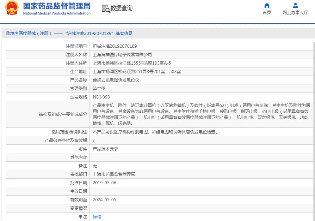Image resolution: width=315 pixels, height=221 pixels.
Task: Click the 注册人住所 label
Action: 76,63
